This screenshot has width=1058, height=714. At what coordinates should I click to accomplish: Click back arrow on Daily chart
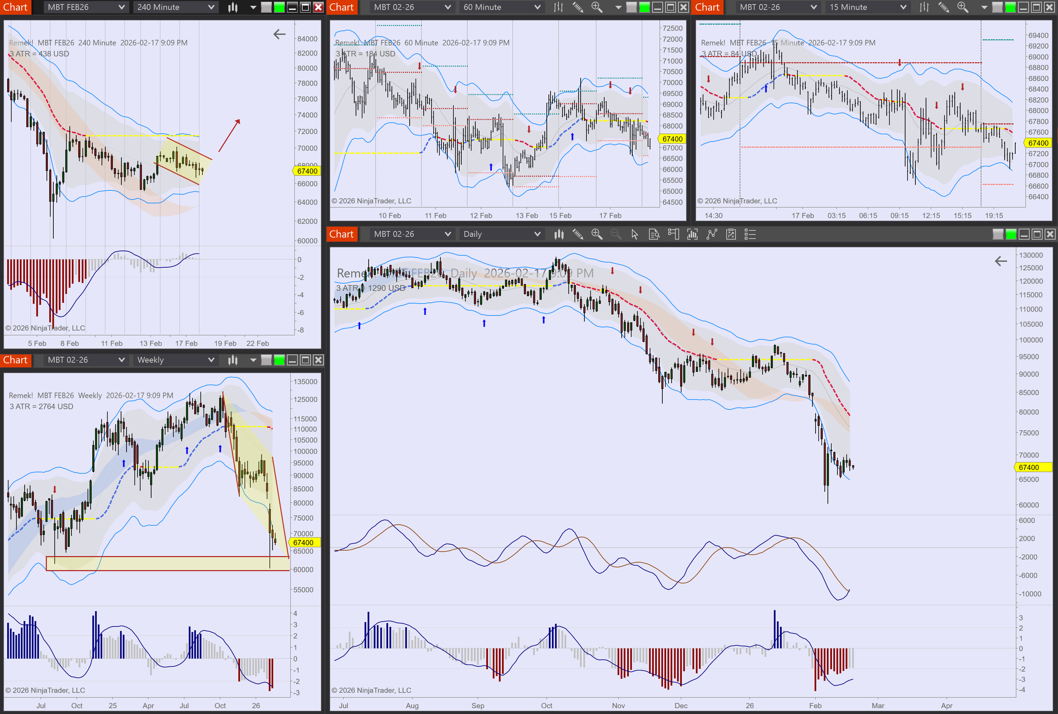tap(1000, 261)
